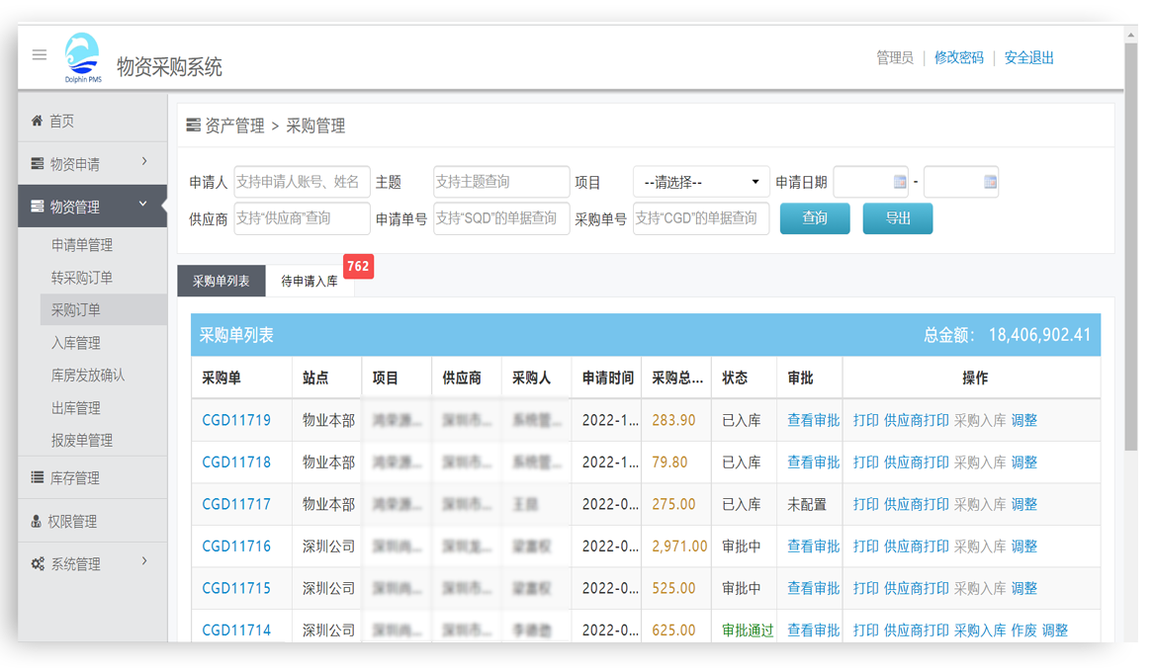Click the vertical scrollbar on the right
This screenshot has width=1155, height=672.
point(1130,247)
